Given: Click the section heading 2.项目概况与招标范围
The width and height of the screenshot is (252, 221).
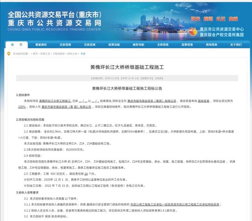Looking at the screenshot, I should coord(30,119).
